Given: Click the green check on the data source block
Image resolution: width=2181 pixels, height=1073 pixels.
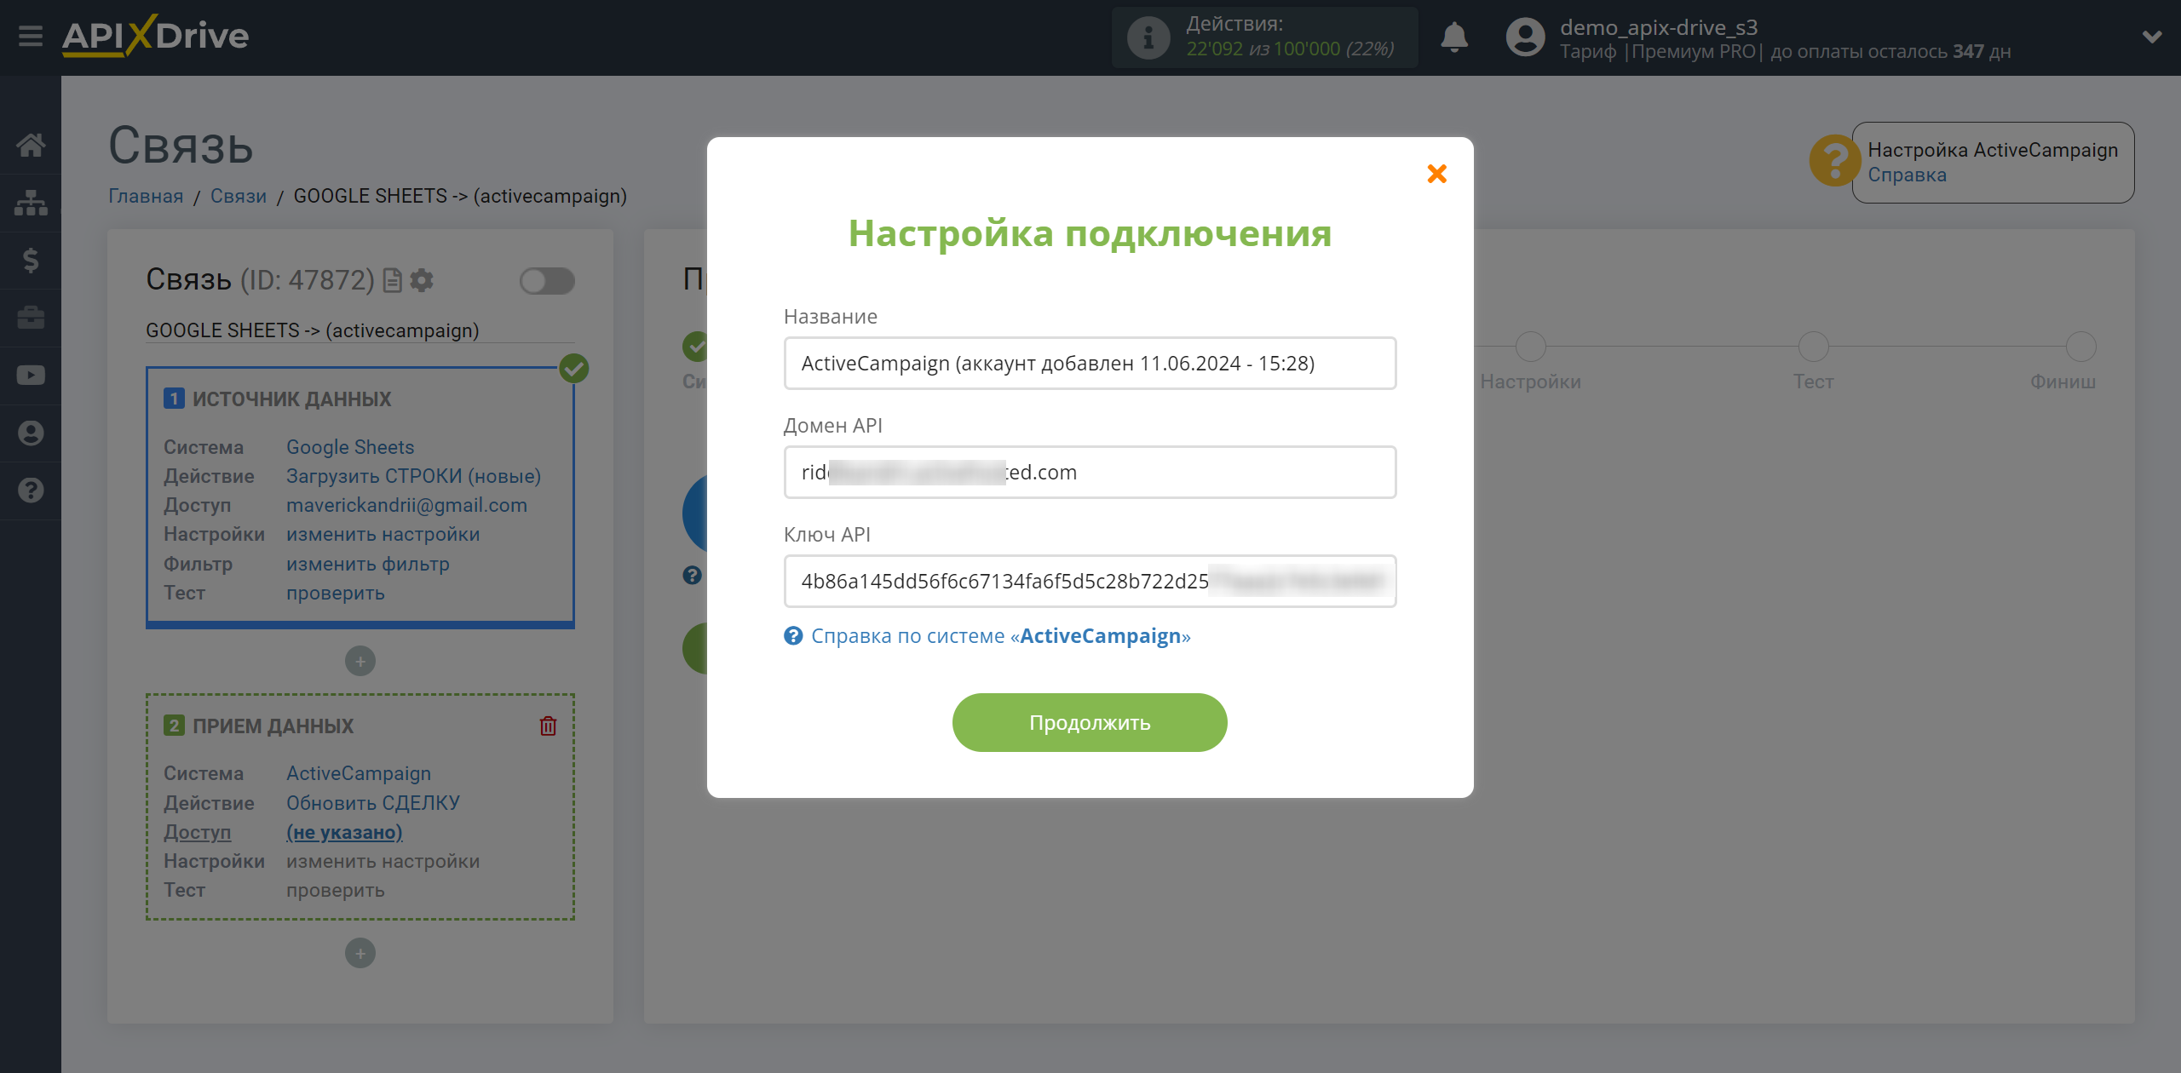Looking at the screenshot, I should [574, 369].
